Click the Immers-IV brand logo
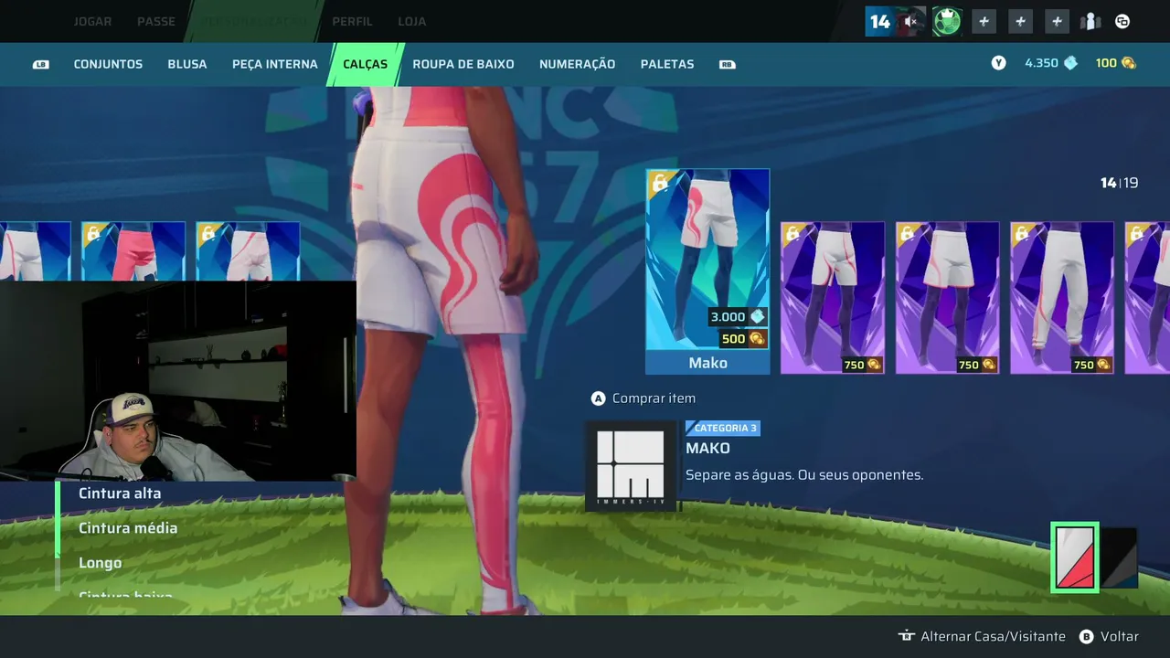The width and height of the screenshot is (1170, 658). (631, 465)
